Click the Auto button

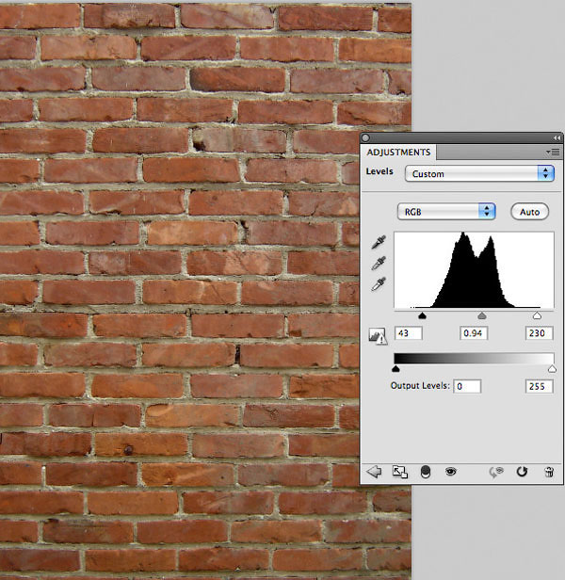(x=529, y=212)
